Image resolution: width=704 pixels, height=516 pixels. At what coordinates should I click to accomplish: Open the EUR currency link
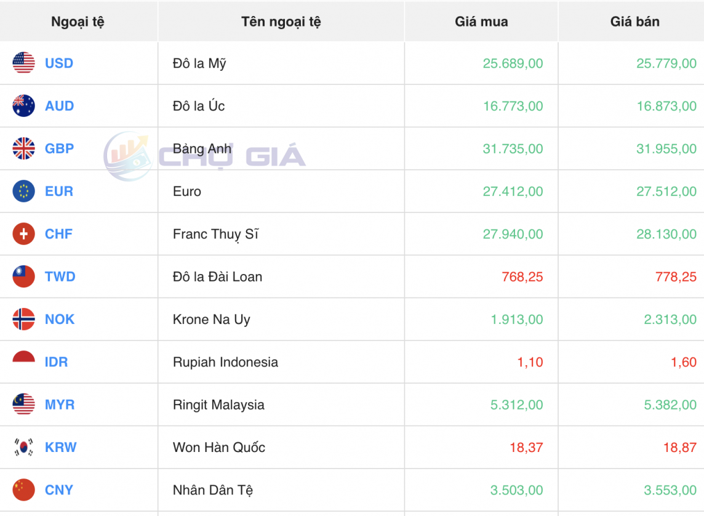coord(59,191)
